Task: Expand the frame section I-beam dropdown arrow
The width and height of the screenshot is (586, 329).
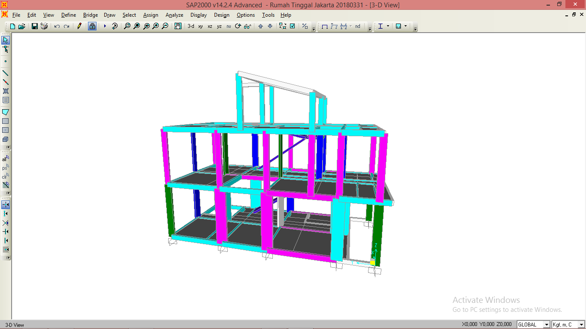Action: [x=388, y=26]
